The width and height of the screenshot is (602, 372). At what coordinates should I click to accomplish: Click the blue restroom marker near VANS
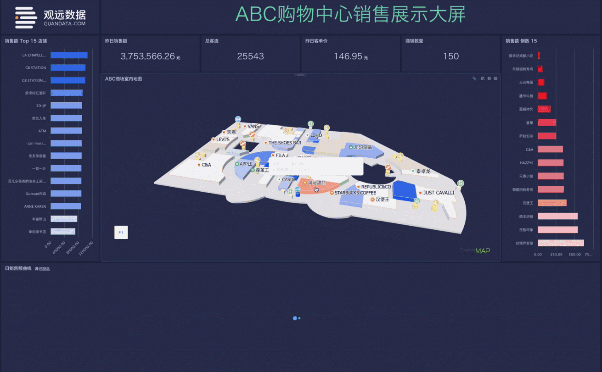pos(238,119)
